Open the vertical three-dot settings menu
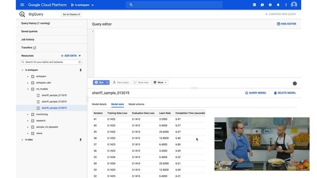Screen dimensions: 317x178 click(286, 5)
